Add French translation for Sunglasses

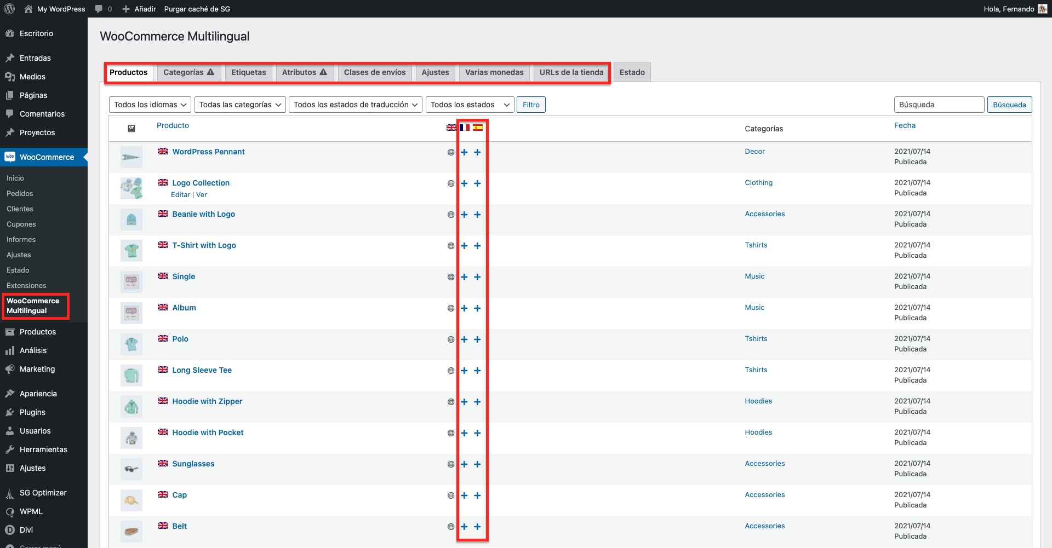[x=464, y=464]
